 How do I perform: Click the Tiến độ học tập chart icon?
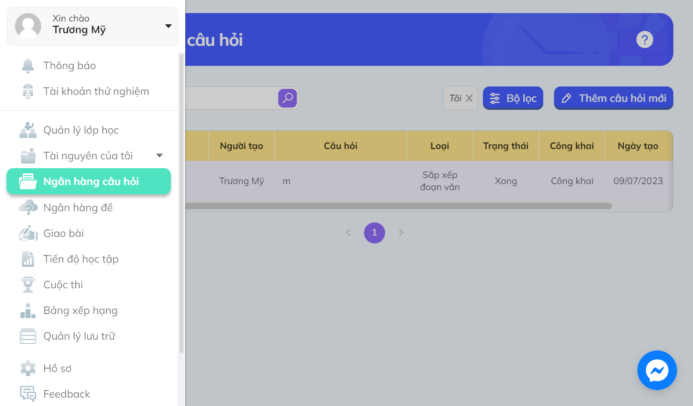28,259
